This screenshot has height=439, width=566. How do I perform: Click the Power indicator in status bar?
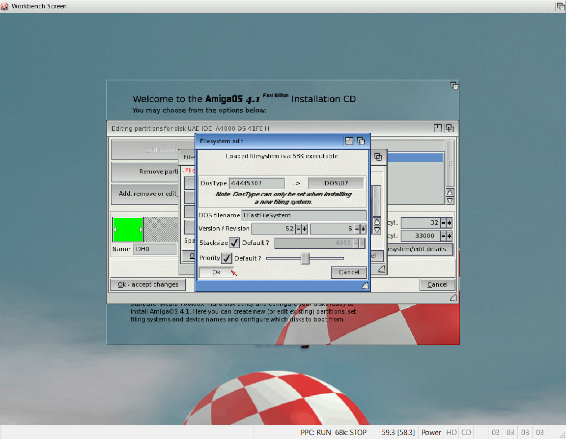[431, 433]
